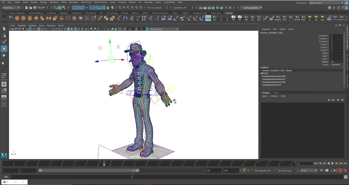The image size is (349, 185).
Task: Create a polygon cube from the shelf
Action: click(x=23, y=18)
